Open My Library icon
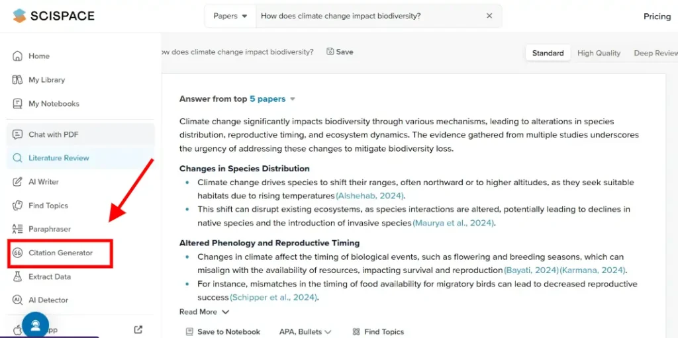The height and width of the screenshot is (338, 678). tap(18, 80)
